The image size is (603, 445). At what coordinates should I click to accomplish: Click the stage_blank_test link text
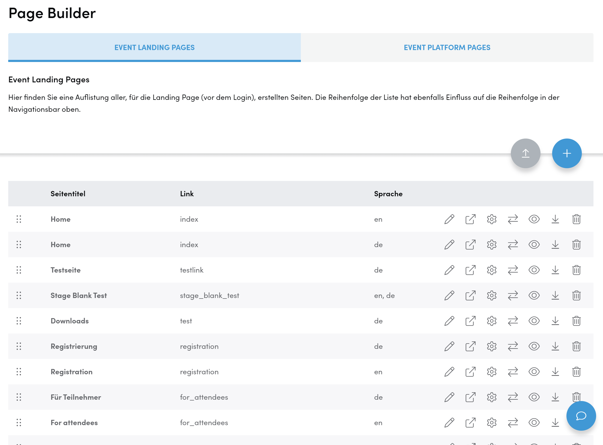pos(209,296)
